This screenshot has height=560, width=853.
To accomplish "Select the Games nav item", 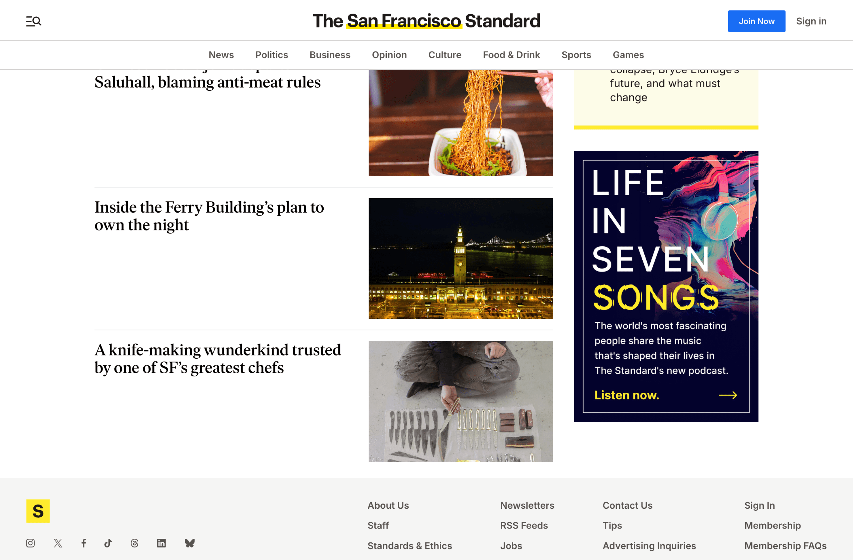I will [x=628, y=55].
